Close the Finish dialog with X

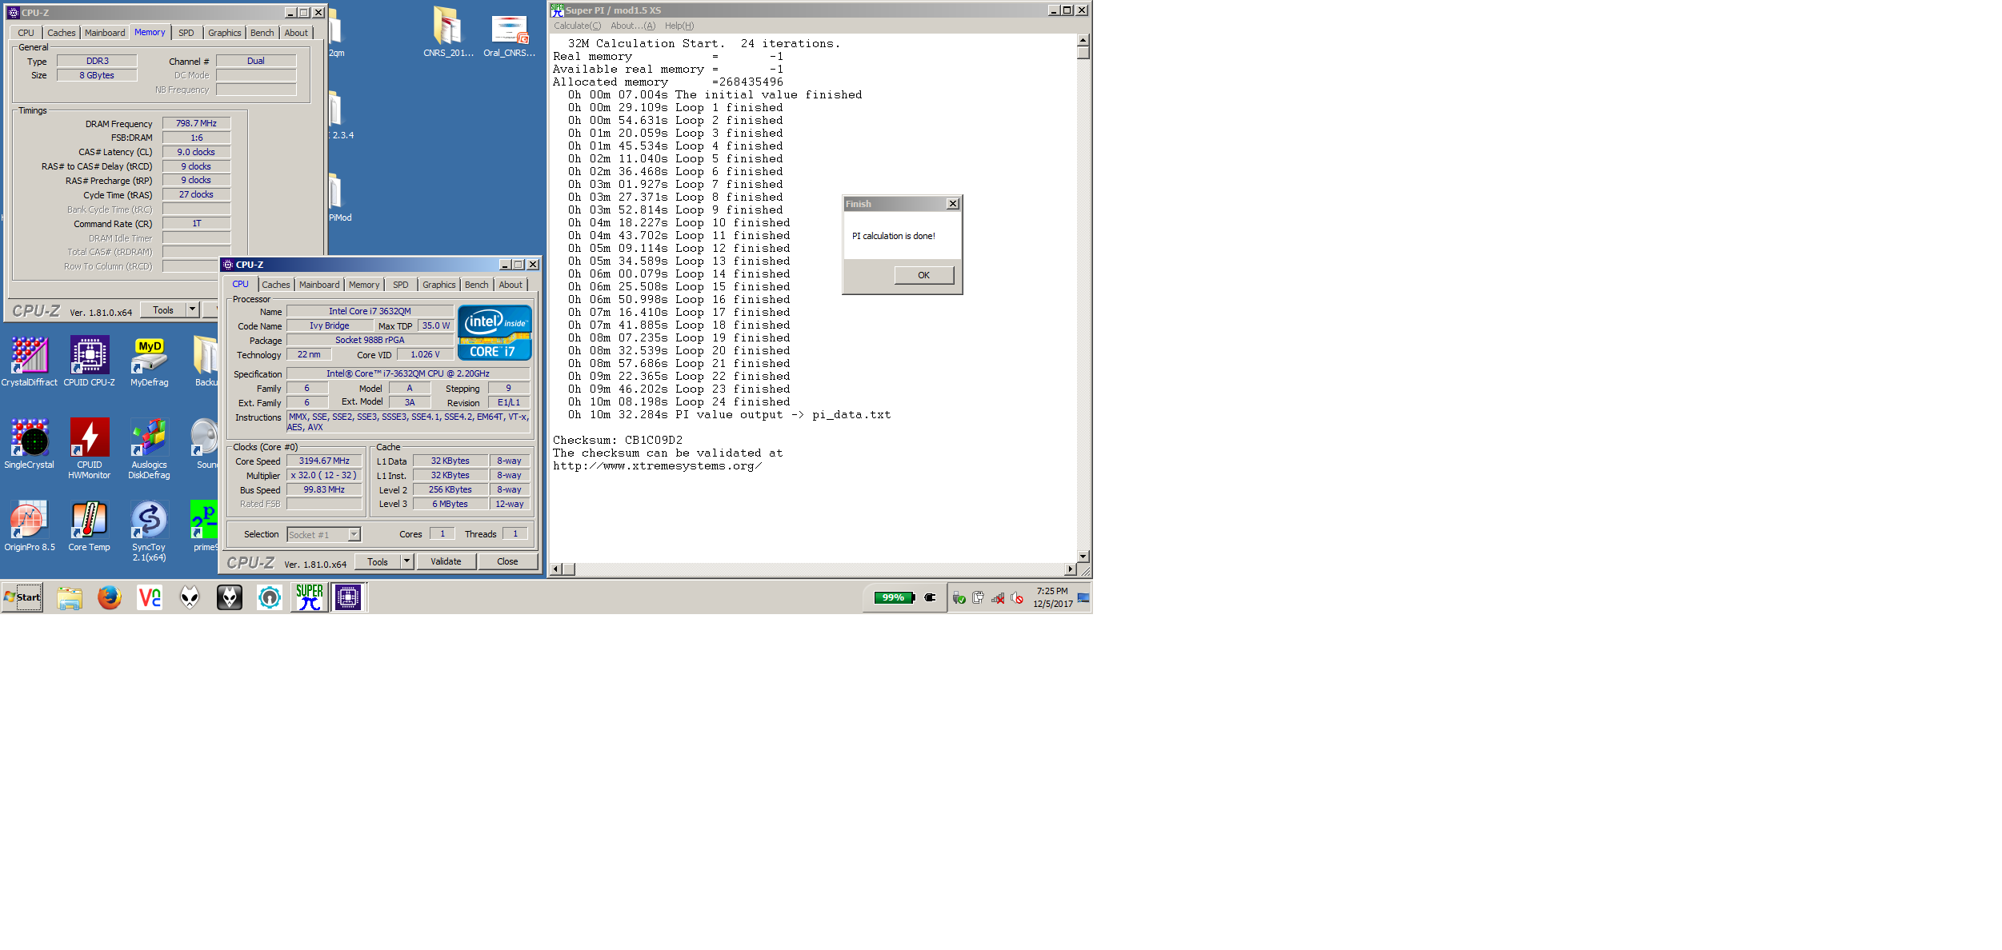click(x=953, y=204)
